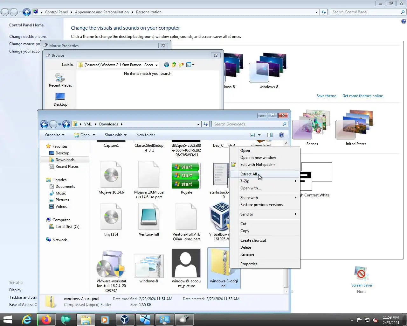
Task: Open the Look in folder dropdown
Action: click(156, 65)
